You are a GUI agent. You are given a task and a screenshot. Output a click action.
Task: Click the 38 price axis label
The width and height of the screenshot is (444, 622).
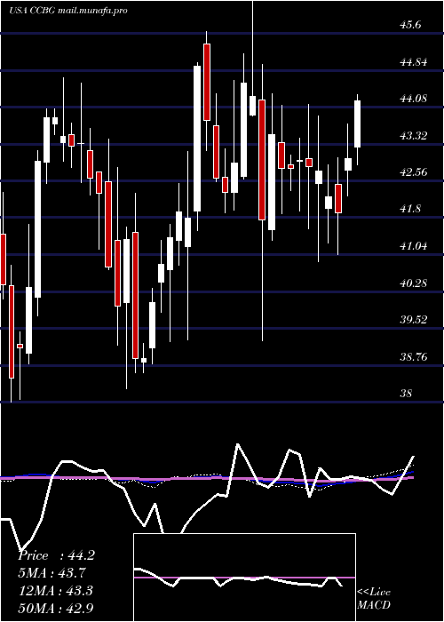[406, 393]
